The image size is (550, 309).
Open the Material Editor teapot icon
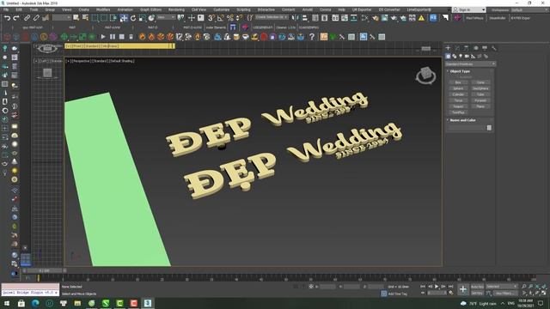376,18
